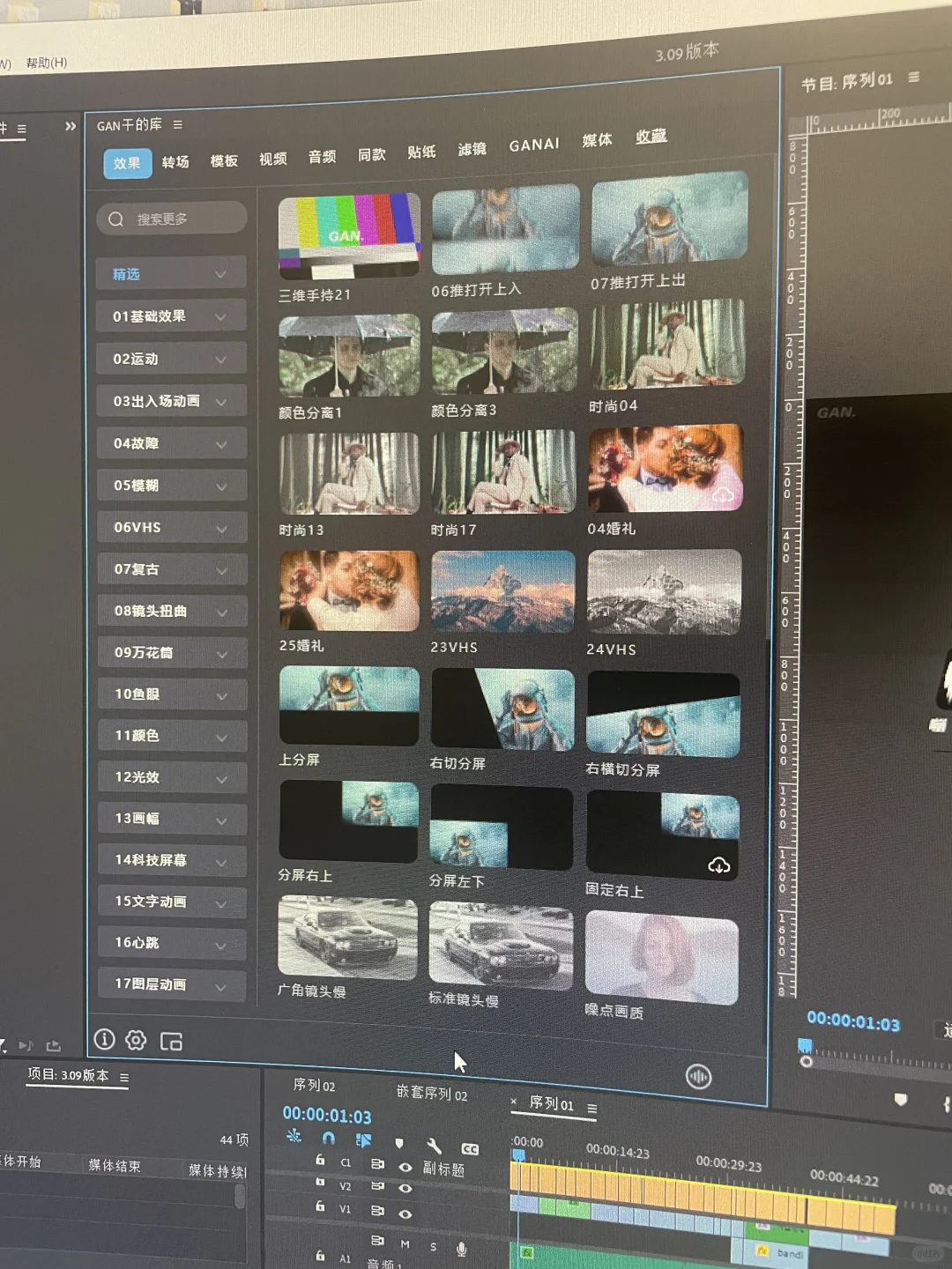Expand the 04故障 category in the sidebar

170,443
